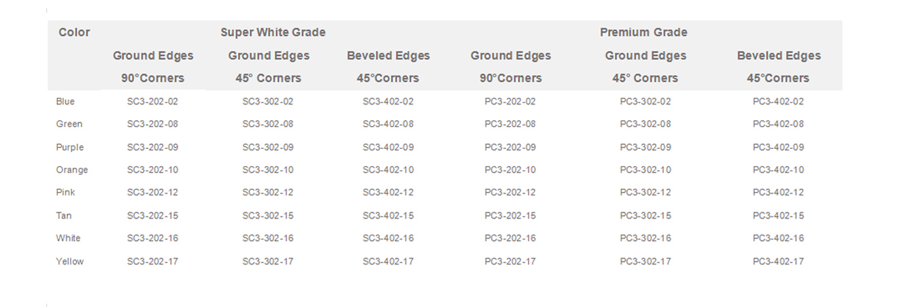This screenshot has width=906, height=307.
Task: Click the Yellow color label
Action: (70, 261)
